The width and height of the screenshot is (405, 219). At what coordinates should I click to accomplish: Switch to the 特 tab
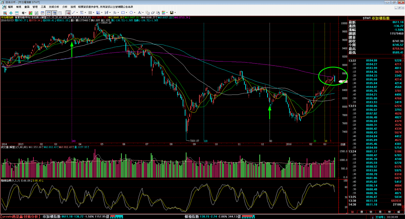(390, 212)
